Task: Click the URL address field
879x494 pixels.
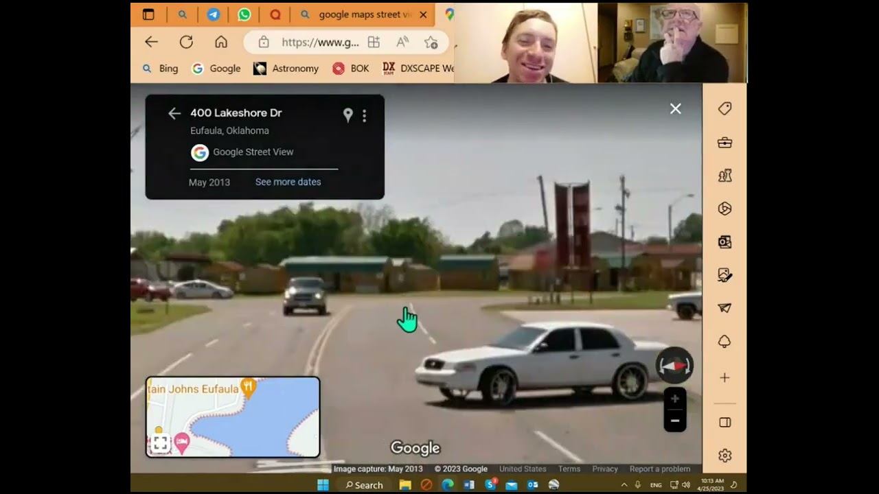Action: coord(320,42)
